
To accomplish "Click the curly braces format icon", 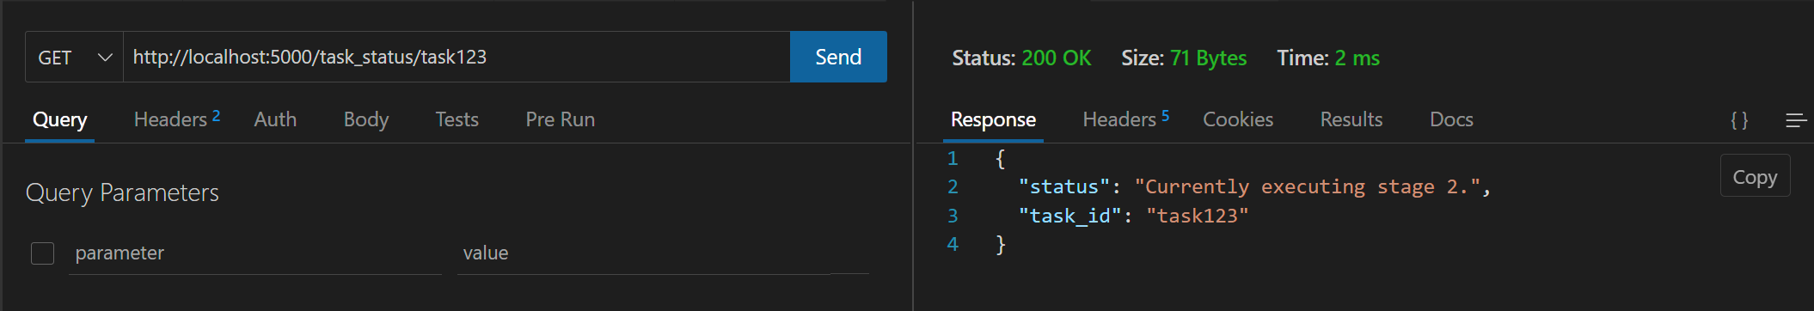I will (1739, 120).
